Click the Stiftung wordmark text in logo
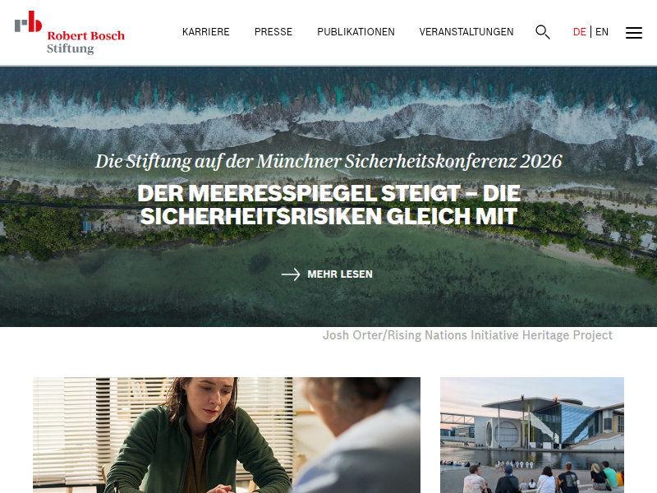Screen dimensions: 657x493 (x=70, y=48)
